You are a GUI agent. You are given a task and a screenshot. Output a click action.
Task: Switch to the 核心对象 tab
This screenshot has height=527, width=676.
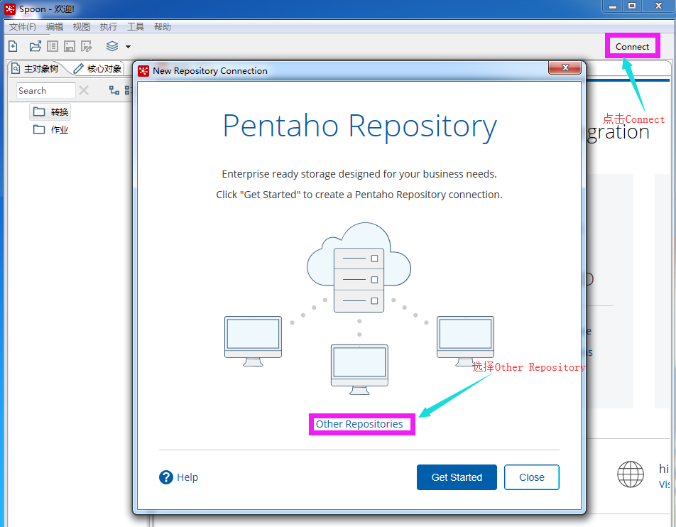pyautogui.click(x=98, y=69)
